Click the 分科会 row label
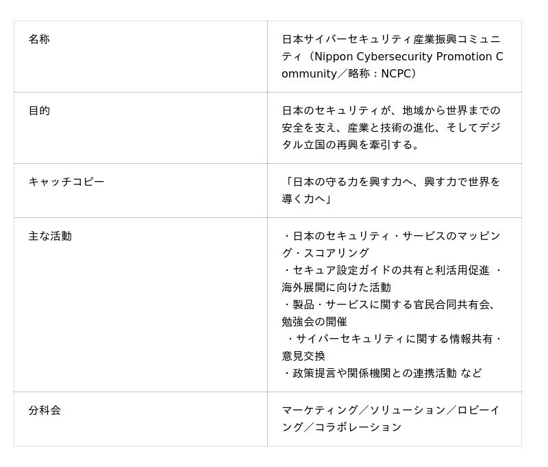This screenshot has height=467, width=548. tap(45, 411)
